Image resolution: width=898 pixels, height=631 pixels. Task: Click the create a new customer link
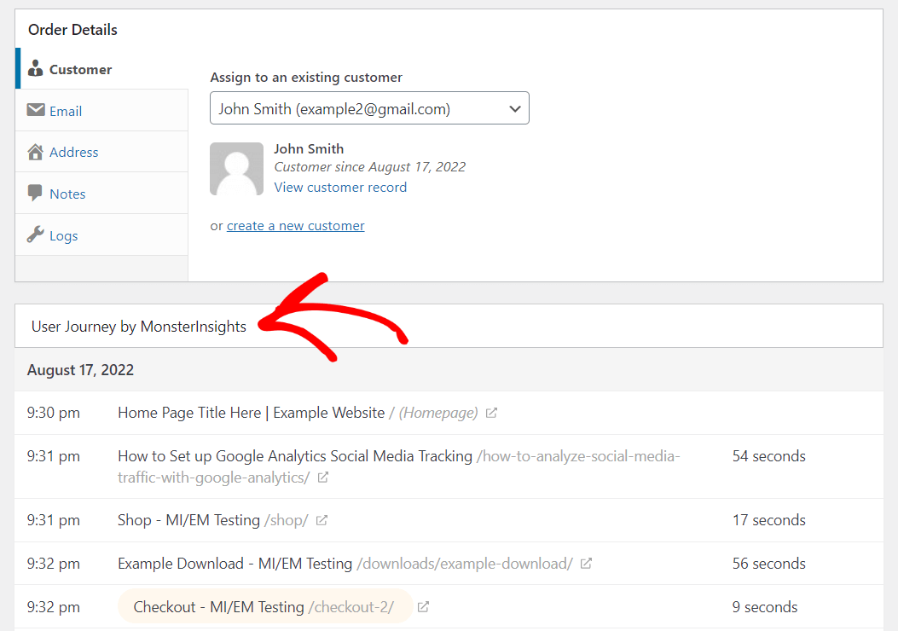tap(295, 225)
